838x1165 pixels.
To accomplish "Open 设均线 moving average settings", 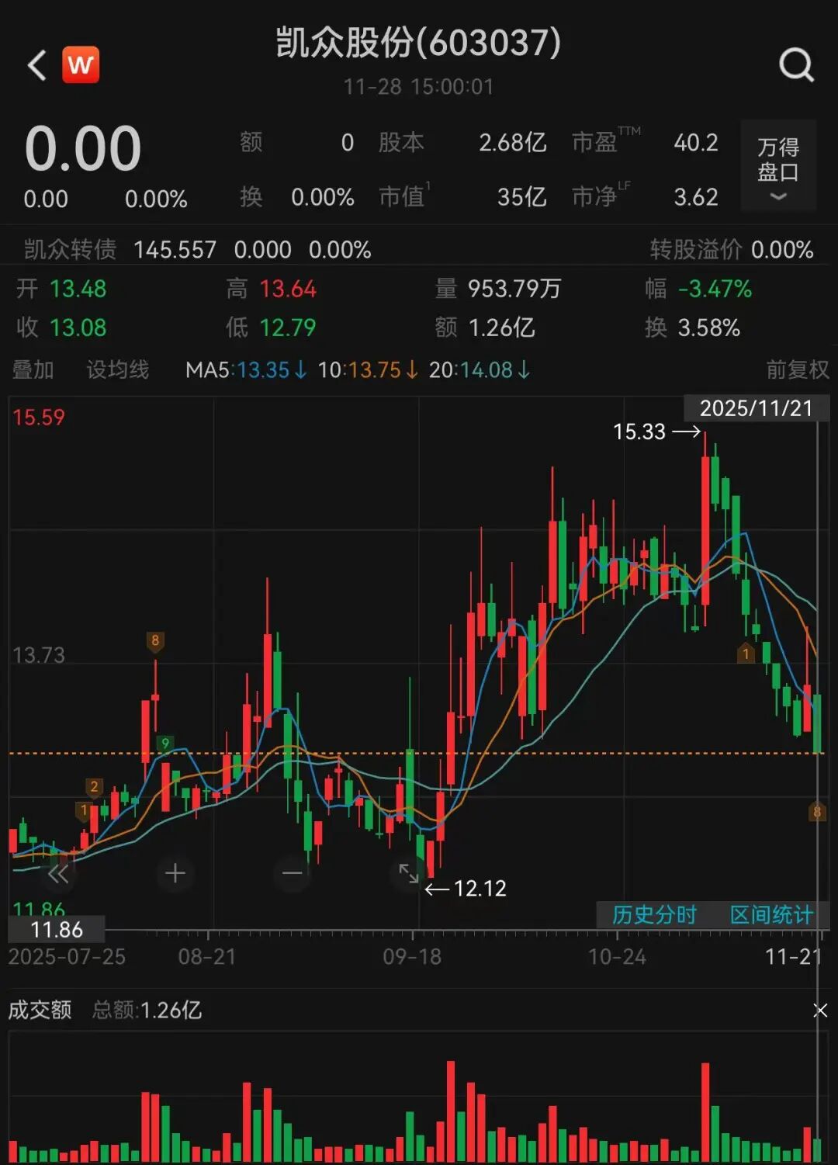I will point(117,369).
